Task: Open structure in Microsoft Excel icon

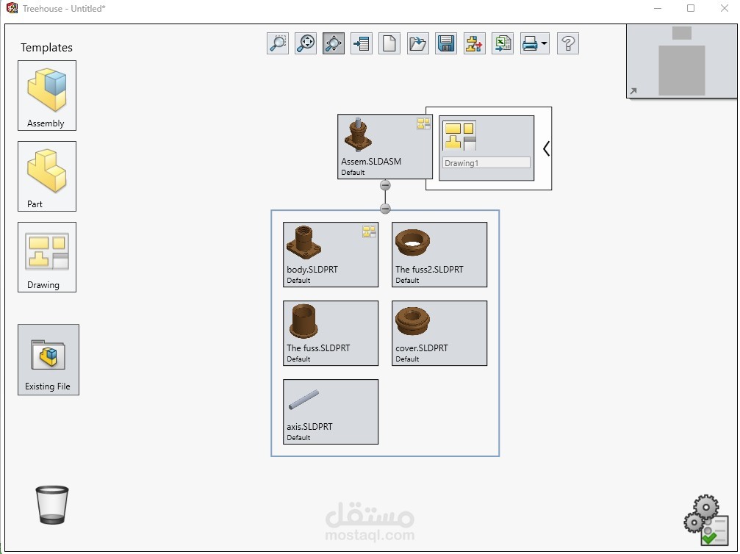Action: click(x=503, y=43)
